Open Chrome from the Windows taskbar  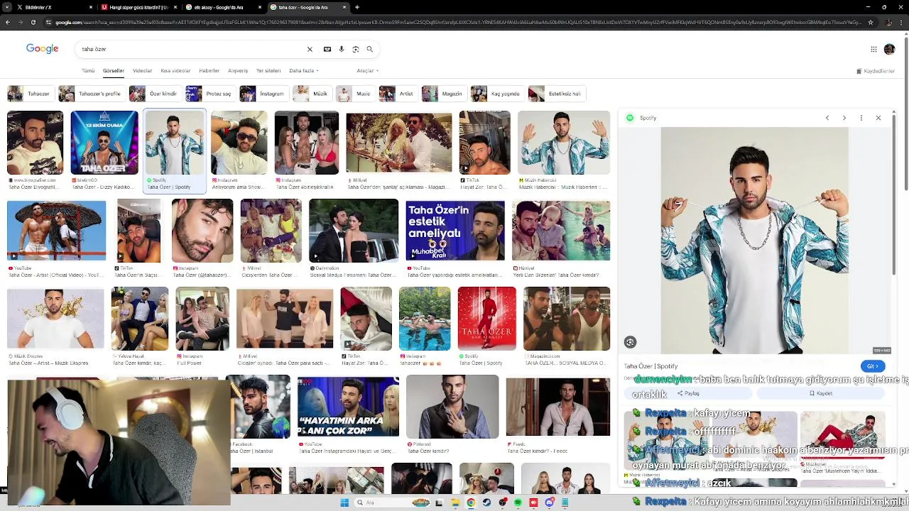tap(471, 502)
